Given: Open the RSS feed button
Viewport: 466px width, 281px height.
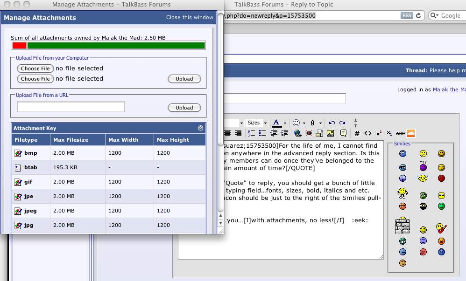Looking at the screenshot, I should (407, 15).
